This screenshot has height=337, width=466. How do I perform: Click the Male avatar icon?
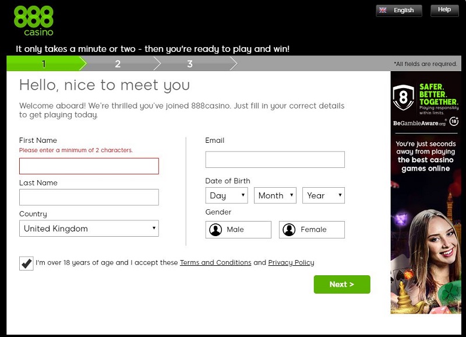[216, 230]
